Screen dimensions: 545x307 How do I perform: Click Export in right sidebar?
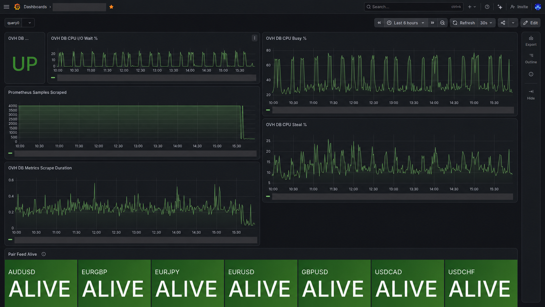[531, 41]
